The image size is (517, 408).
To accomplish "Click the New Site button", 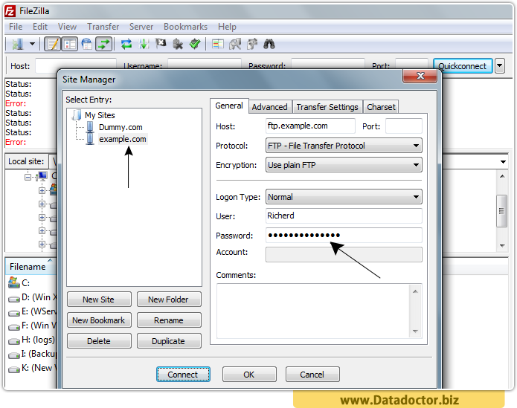I will coord(99,299).
